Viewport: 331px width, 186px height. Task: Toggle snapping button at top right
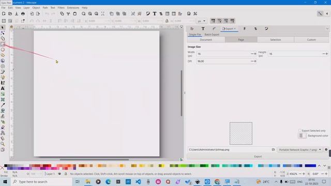tap(320, 14)
